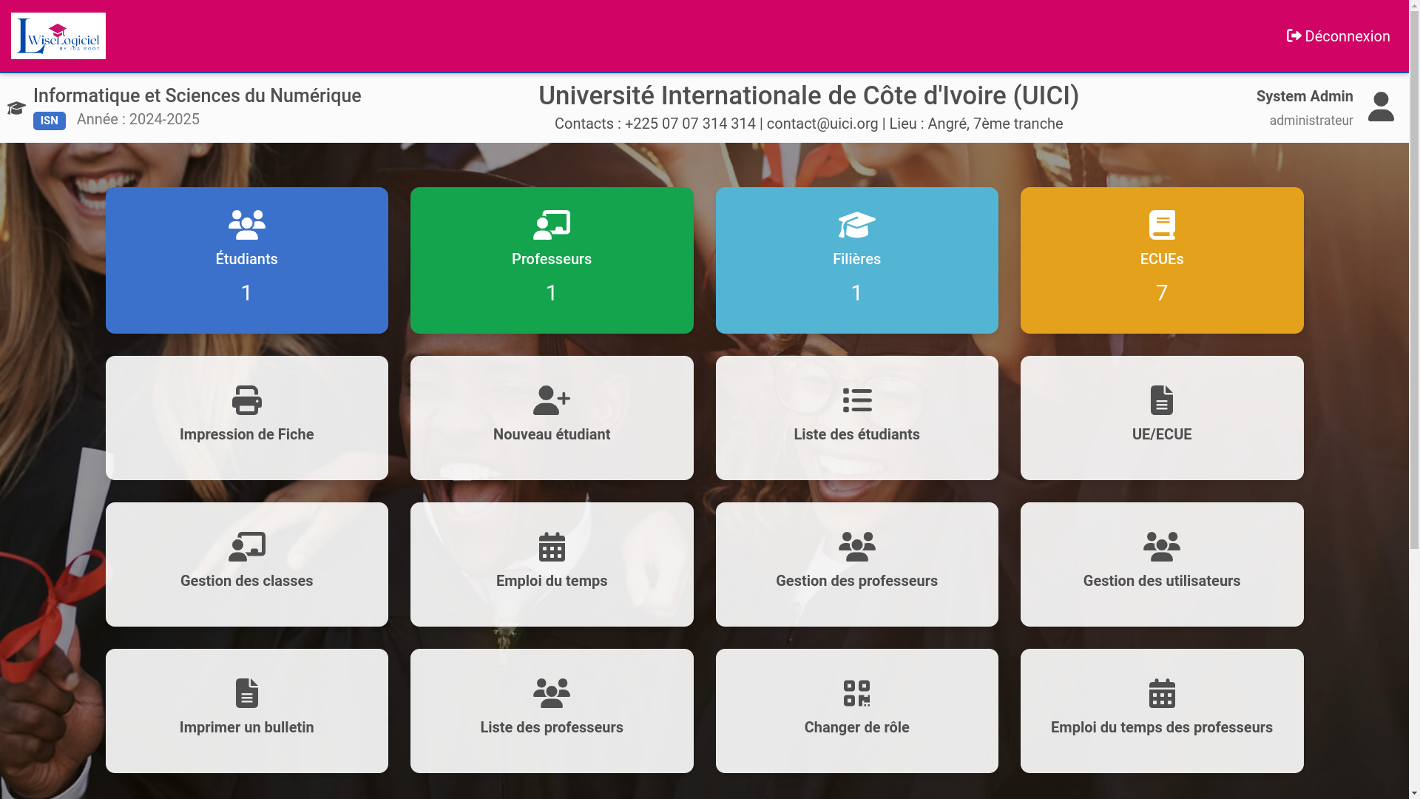The width and height of the screenshot is (1420, 799).
Task: Click the book icon on the ECUEs card
Action: coord(1161,225)
